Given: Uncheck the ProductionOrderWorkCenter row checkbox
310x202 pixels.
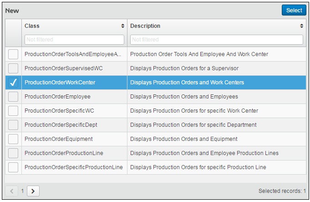Looking at the screenshot, I should [13, 83].
